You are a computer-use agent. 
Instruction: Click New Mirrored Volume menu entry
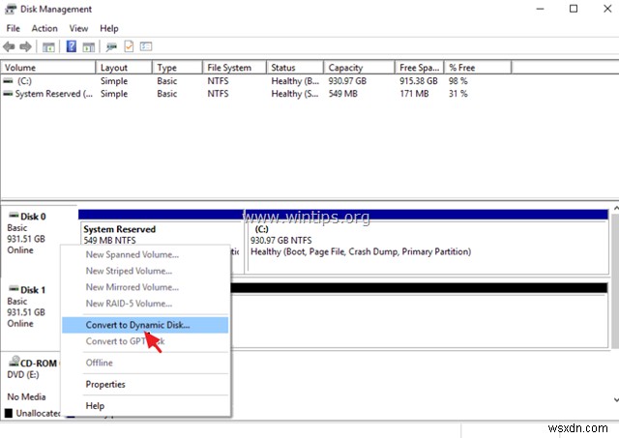coord(145,287)
